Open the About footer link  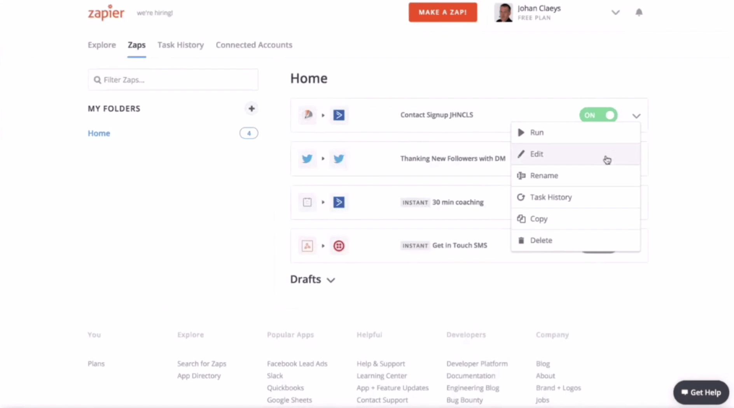coord(545,376)
